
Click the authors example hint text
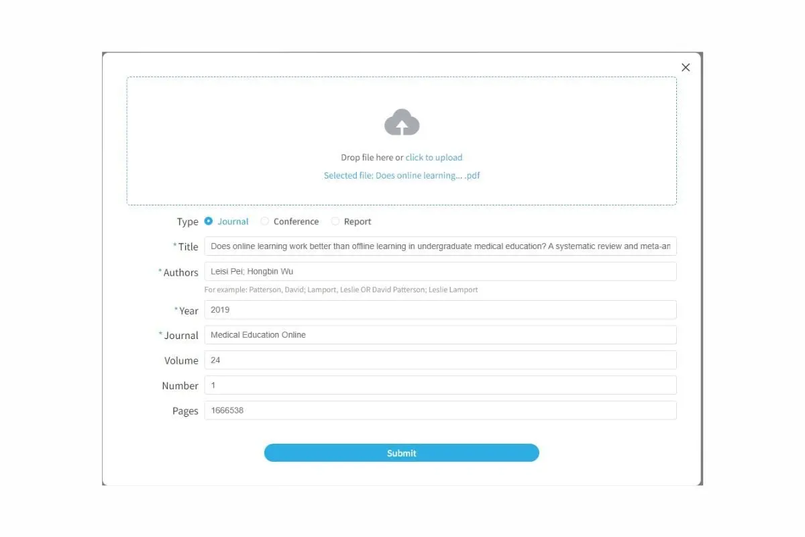coord(341,290)
